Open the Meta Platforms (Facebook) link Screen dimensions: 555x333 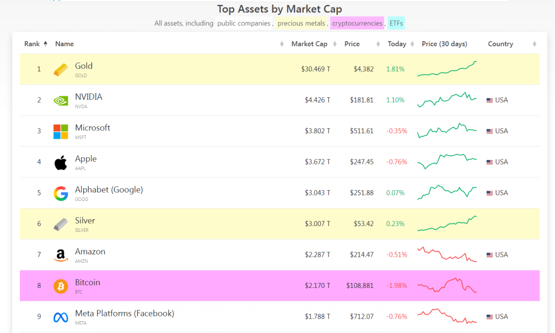coord(124,314)
